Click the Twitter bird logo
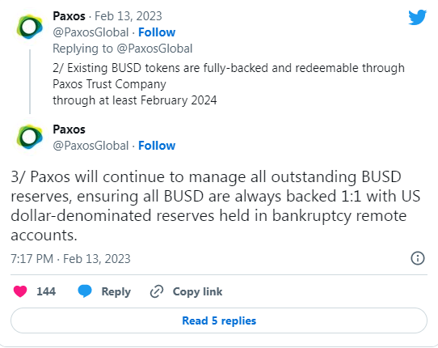 tap(417, 17)
